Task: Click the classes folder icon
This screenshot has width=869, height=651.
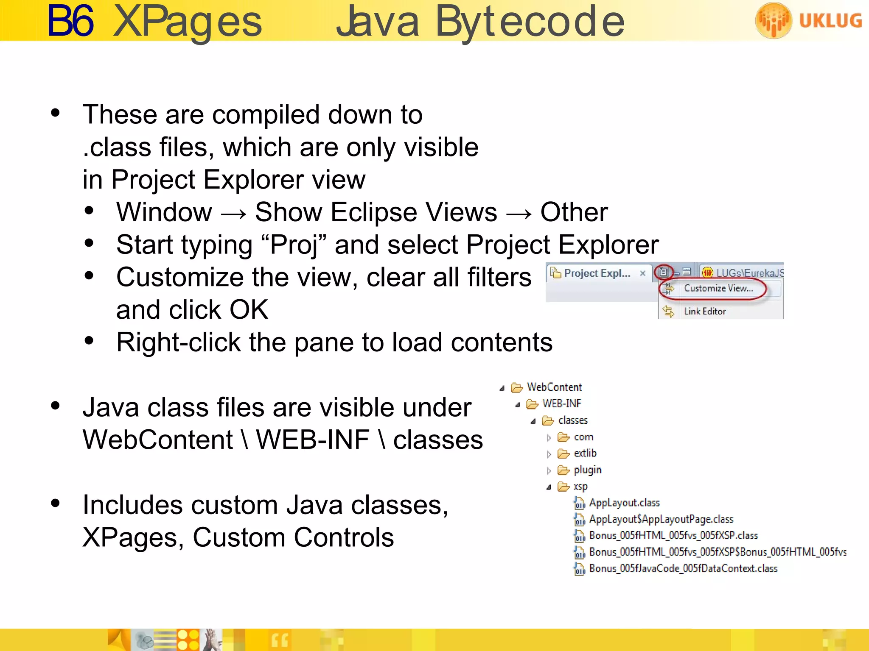Action: (548, 421)
